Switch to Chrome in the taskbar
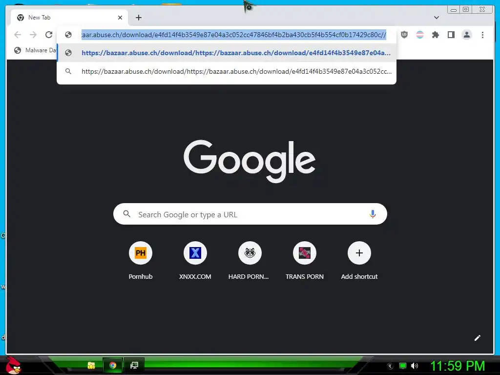The height and width of the screenshot is (375, 500). (113, 365)
